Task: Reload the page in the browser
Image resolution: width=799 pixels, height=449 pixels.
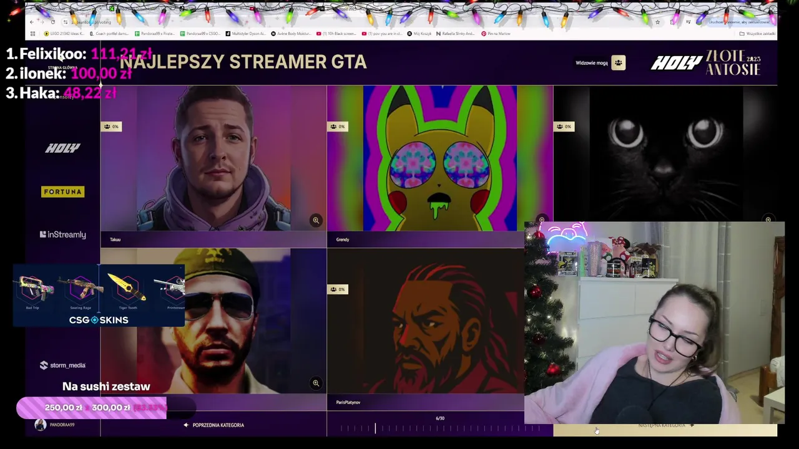Action: (53, 22)
